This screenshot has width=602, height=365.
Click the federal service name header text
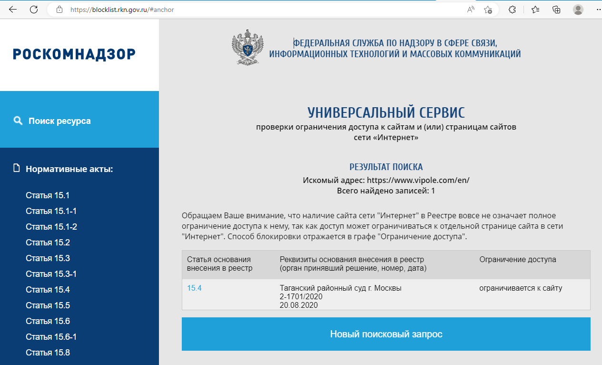tap(395, 48)
